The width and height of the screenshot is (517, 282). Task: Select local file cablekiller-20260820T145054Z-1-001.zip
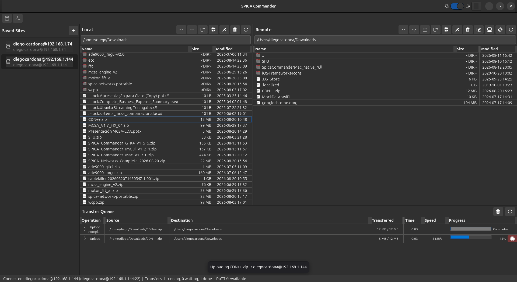point(166,179)
